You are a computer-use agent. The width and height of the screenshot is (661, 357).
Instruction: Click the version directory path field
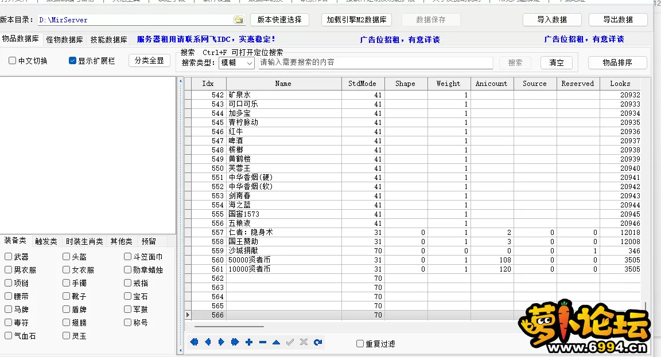point(135,20)
